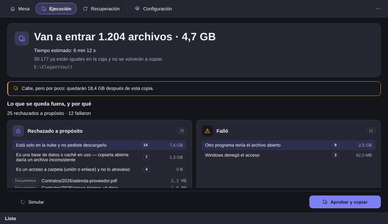
Task: Click the lock icon of Rechazado a propósito
Action: [18, 131]
